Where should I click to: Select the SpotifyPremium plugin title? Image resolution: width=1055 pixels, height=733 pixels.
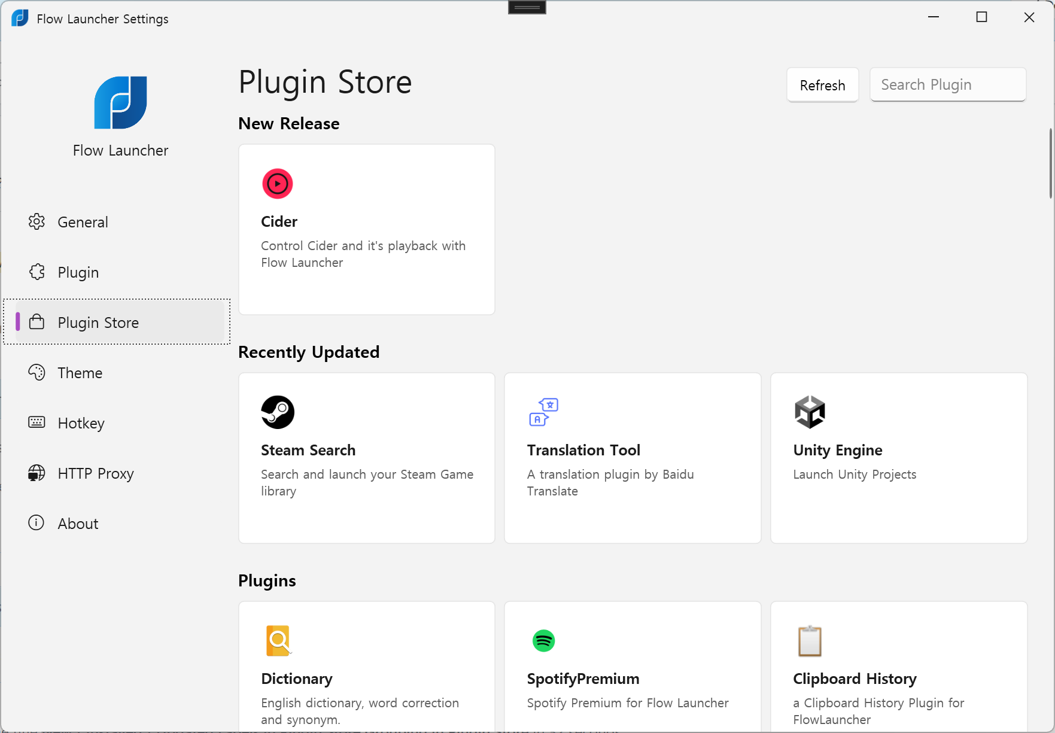(x=583, y=679)
